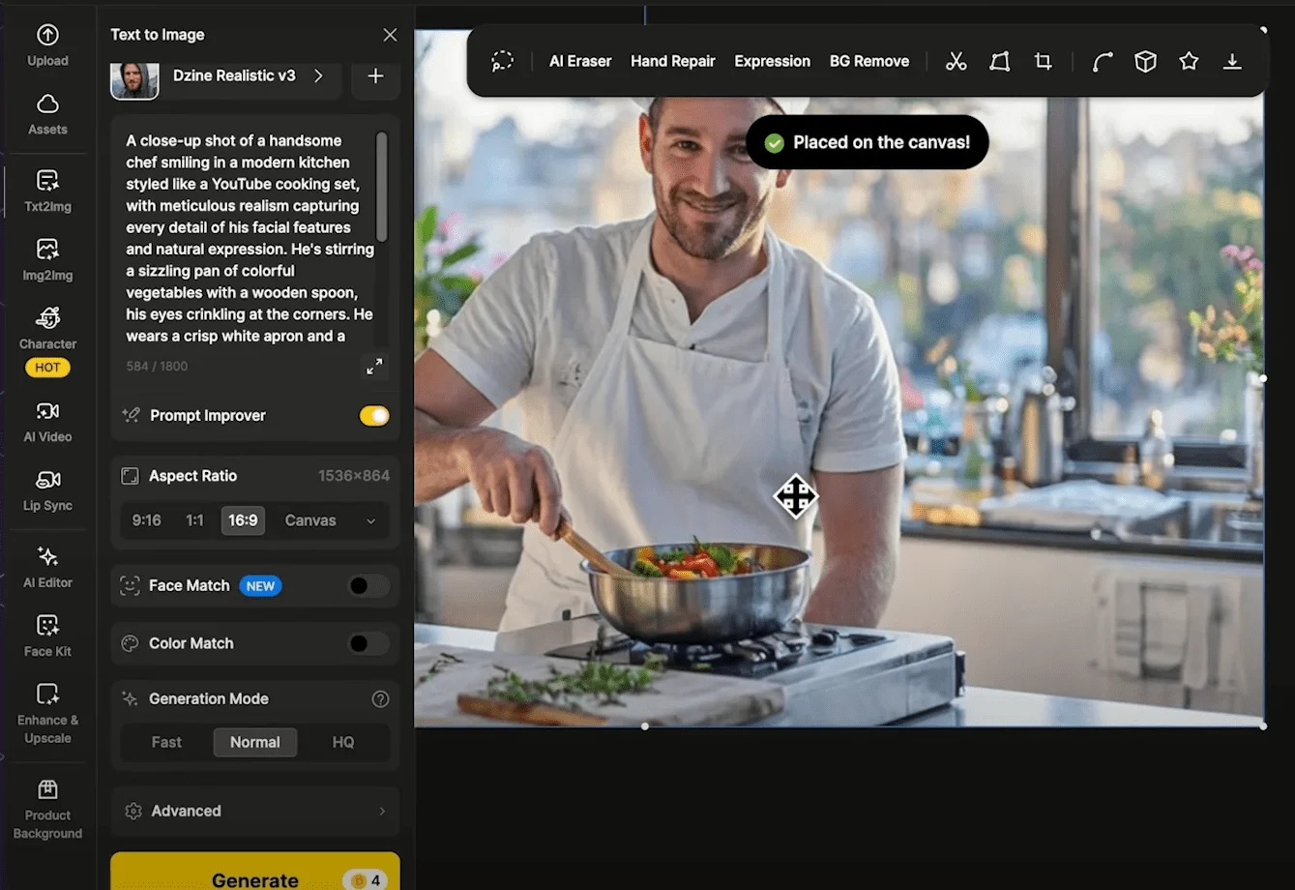The width and height of the screenshot is (1295, 890).
Task: Download the generated image
Action: 1232,61
